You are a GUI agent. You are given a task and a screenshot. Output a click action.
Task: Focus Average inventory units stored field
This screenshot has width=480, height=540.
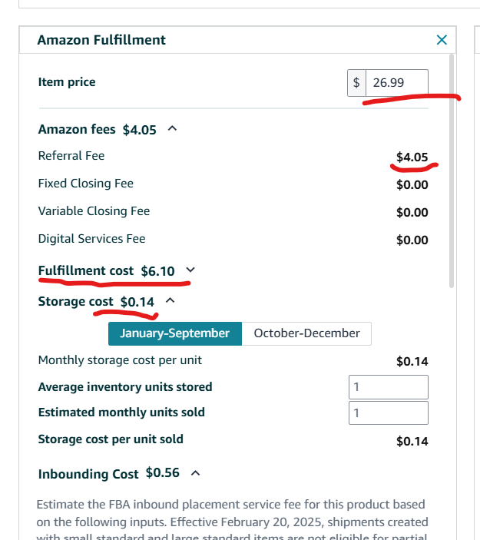coord(388,387)
